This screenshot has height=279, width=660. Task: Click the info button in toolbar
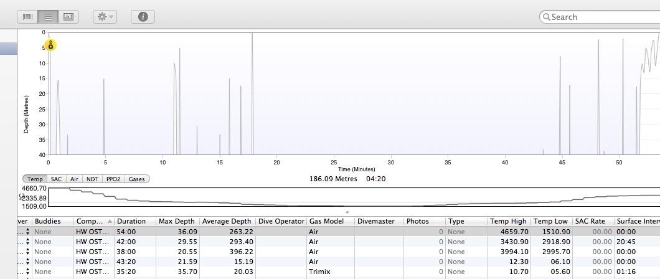pyautogui.click(x=143, y=17)
